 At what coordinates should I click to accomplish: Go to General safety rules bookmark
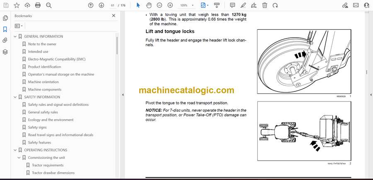[x=43, y=112]
